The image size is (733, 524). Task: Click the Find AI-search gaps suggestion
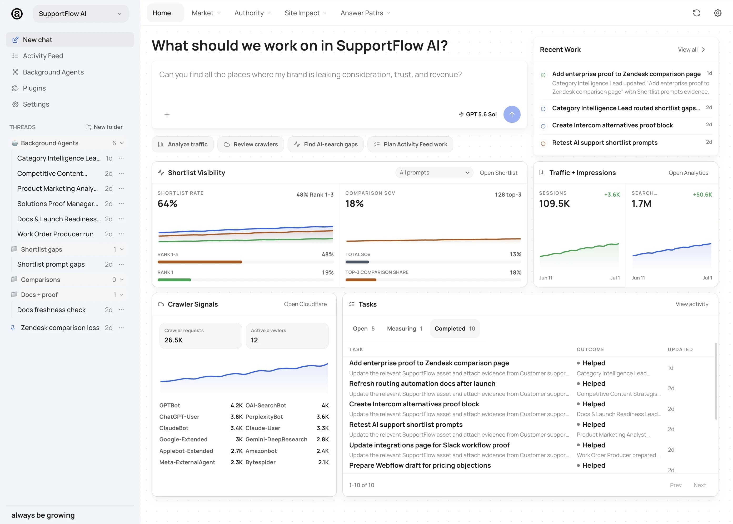326,144
